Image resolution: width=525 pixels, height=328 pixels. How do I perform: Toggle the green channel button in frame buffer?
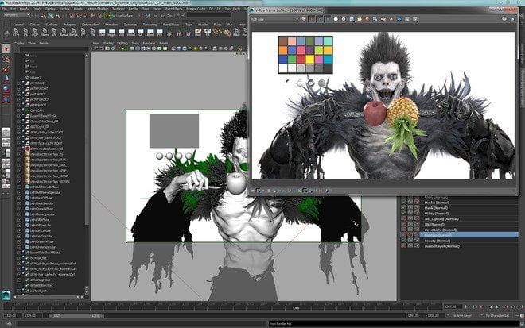pyautogui.click(x=320, y=19)
